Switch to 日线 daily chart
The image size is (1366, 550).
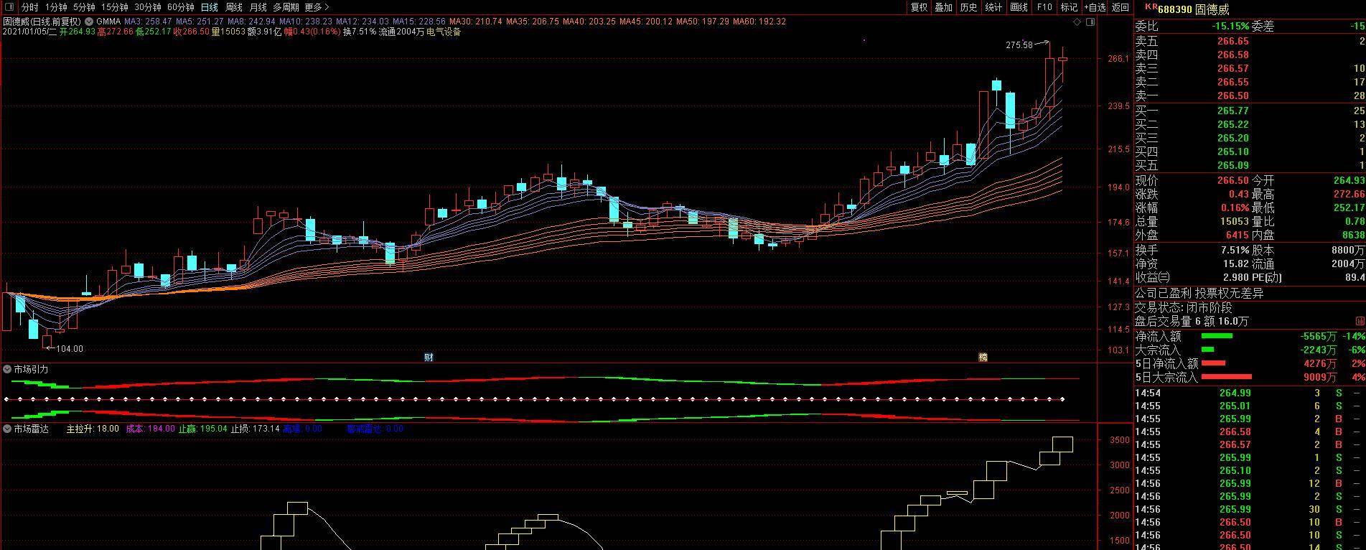210,7
